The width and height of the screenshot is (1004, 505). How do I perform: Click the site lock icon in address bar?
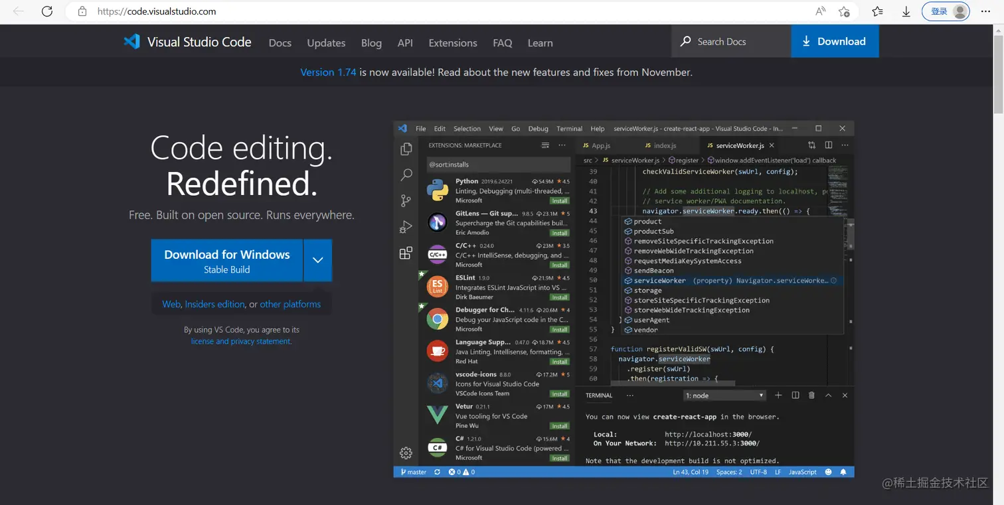point(82,11)
